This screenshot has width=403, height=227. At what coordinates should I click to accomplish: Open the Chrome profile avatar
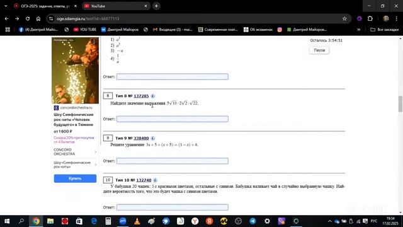pyautogui.click(x=386, y=18)
